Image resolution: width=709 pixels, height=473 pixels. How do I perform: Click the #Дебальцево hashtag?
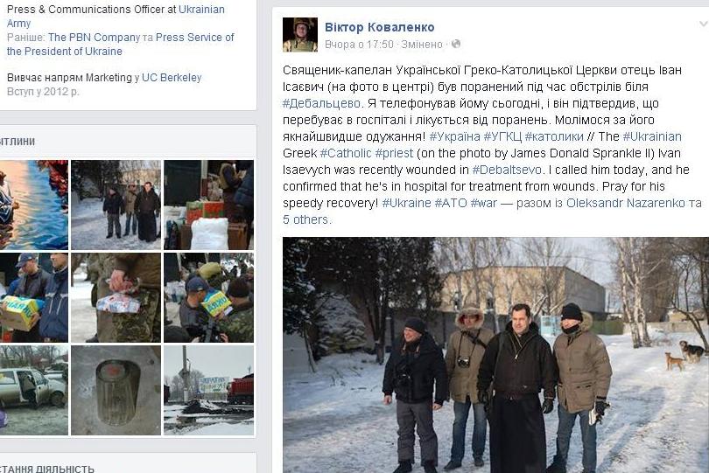[x=321, y=103]
